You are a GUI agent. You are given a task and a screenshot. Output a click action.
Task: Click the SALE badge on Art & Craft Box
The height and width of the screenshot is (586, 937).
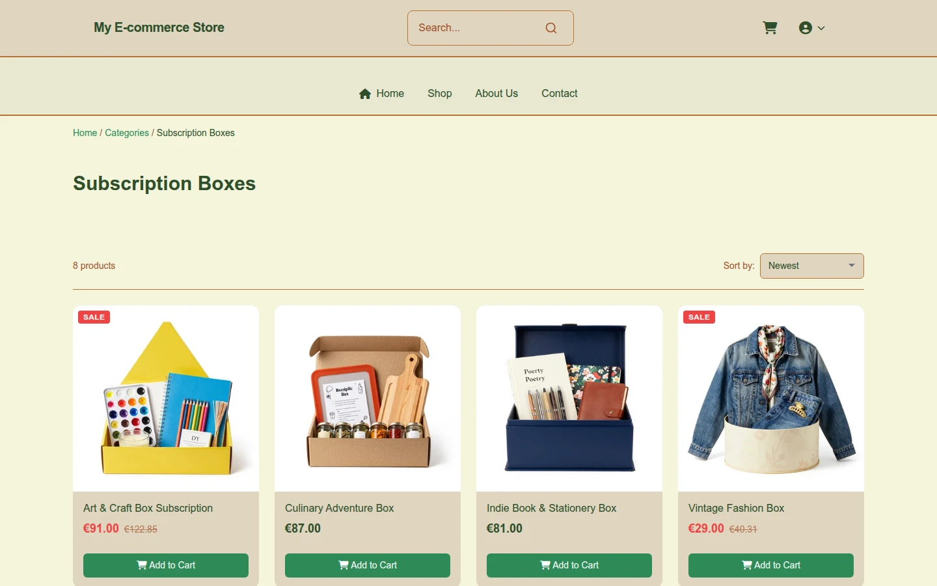coord(94,317)
